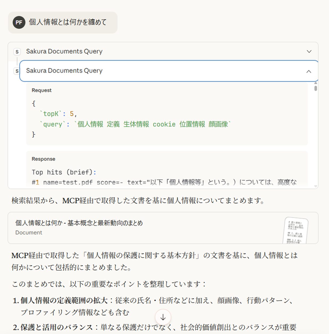Open the document thumbnail preview
Viewport: 329px width, 334px height.
[296, 230]
